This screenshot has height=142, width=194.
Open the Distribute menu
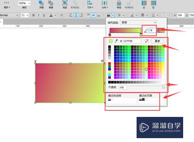click(105, 4)
